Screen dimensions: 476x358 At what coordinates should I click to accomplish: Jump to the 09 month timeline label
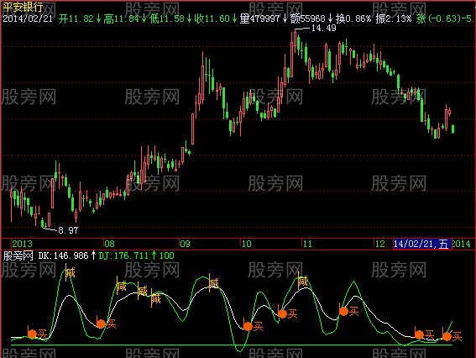pos(185,244)
